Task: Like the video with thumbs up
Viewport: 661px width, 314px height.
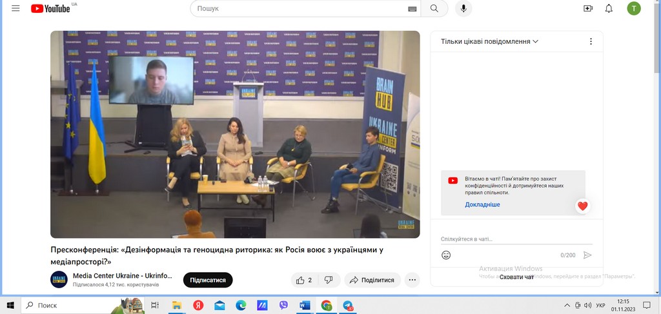Action: 304,280
